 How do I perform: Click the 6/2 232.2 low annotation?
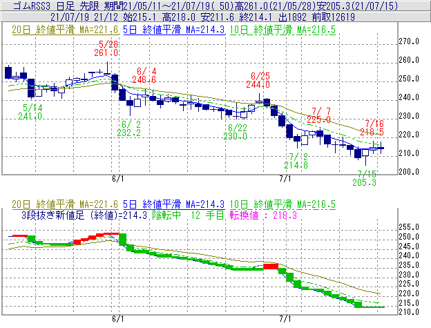point(129,128)
